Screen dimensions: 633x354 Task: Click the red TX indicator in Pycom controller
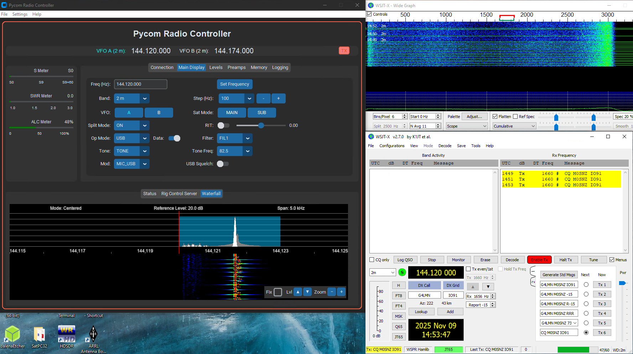coord(344,50)
